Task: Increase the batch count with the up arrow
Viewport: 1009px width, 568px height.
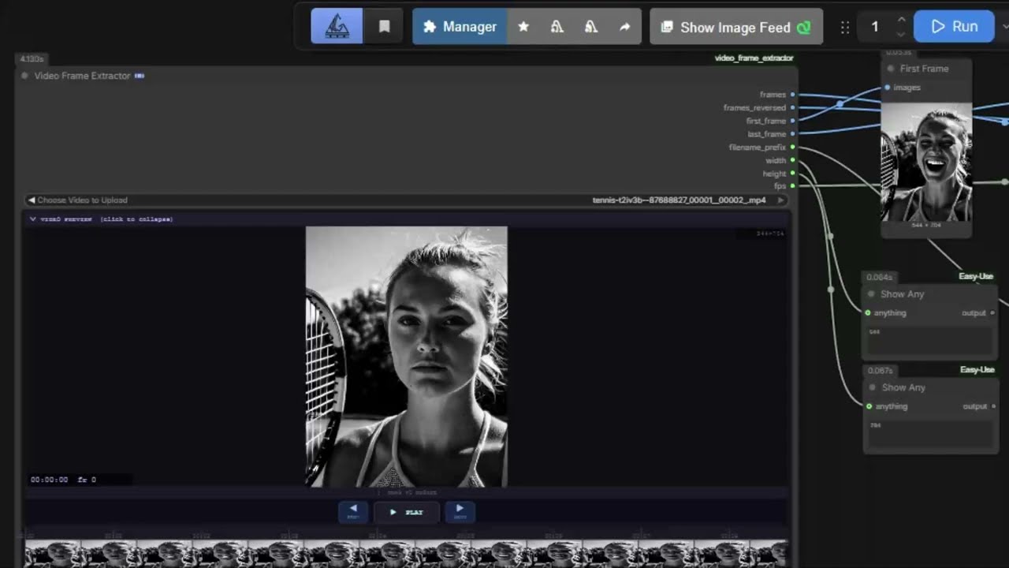Action: (x=901, y=20)
